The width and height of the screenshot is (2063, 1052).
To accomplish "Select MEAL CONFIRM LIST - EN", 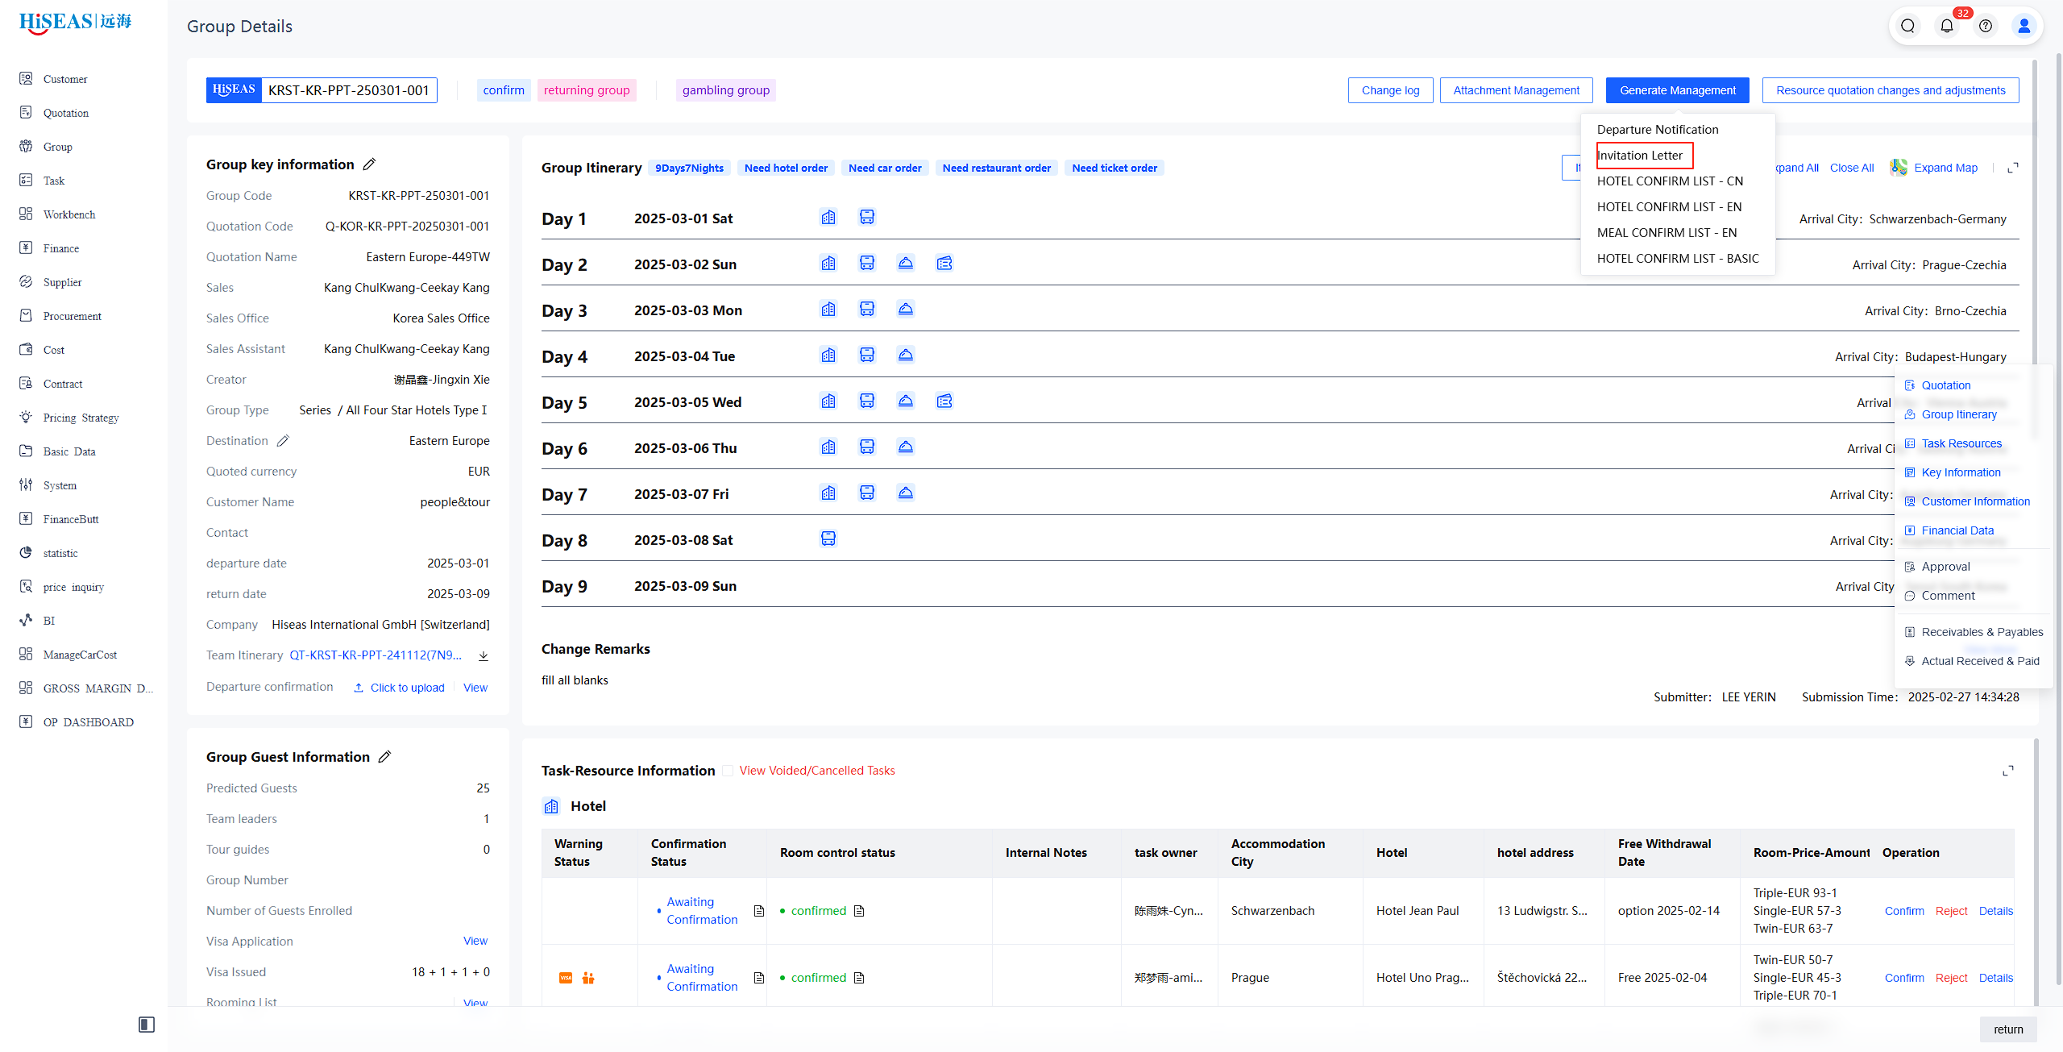I will coord(1667,233).
